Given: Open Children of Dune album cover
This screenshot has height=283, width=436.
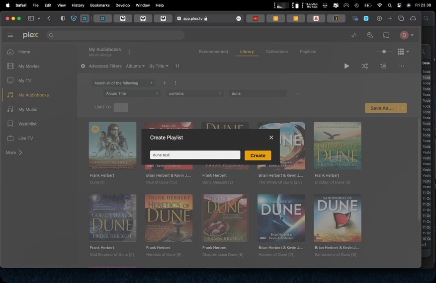Looking at the screenshot, I should [337, 145].
